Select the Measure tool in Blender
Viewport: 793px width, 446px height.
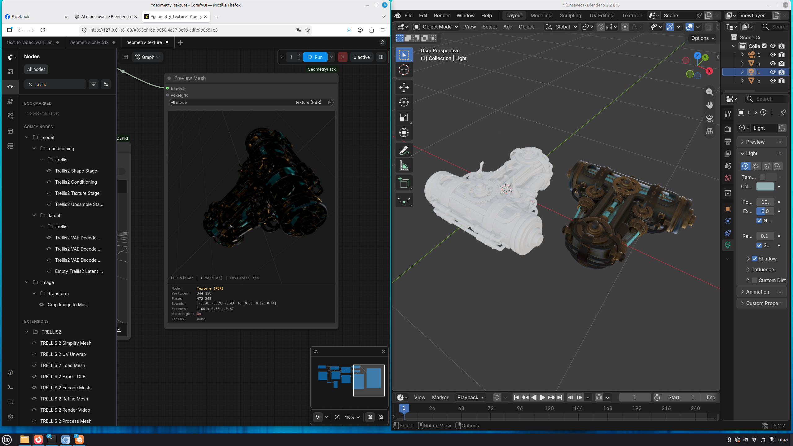click(x=404, y=166)
